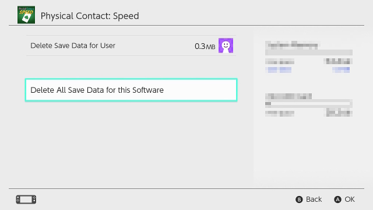This screenshot has height=210, width=373.
Task: Click the right blue blurred storage legend
Action: (x=341, y=69)
